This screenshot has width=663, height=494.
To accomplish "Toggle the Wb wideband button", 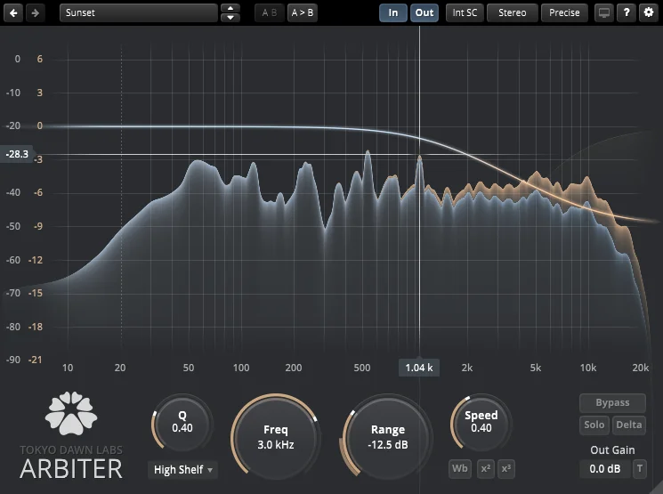I will coord(460,468).
